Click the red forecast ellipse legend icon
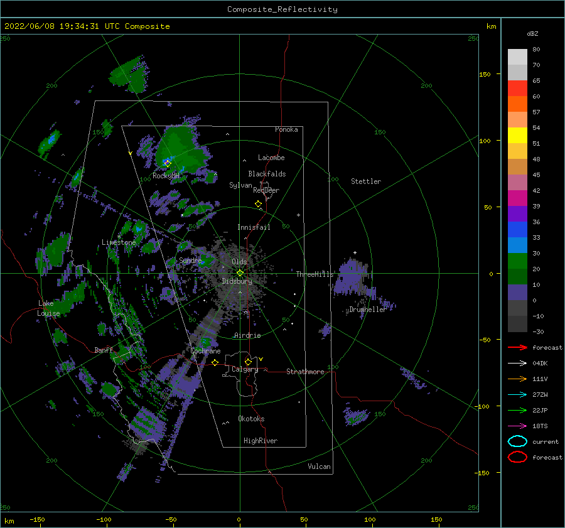Viewport: 565px width, 528px height. [x=517, y=457]
